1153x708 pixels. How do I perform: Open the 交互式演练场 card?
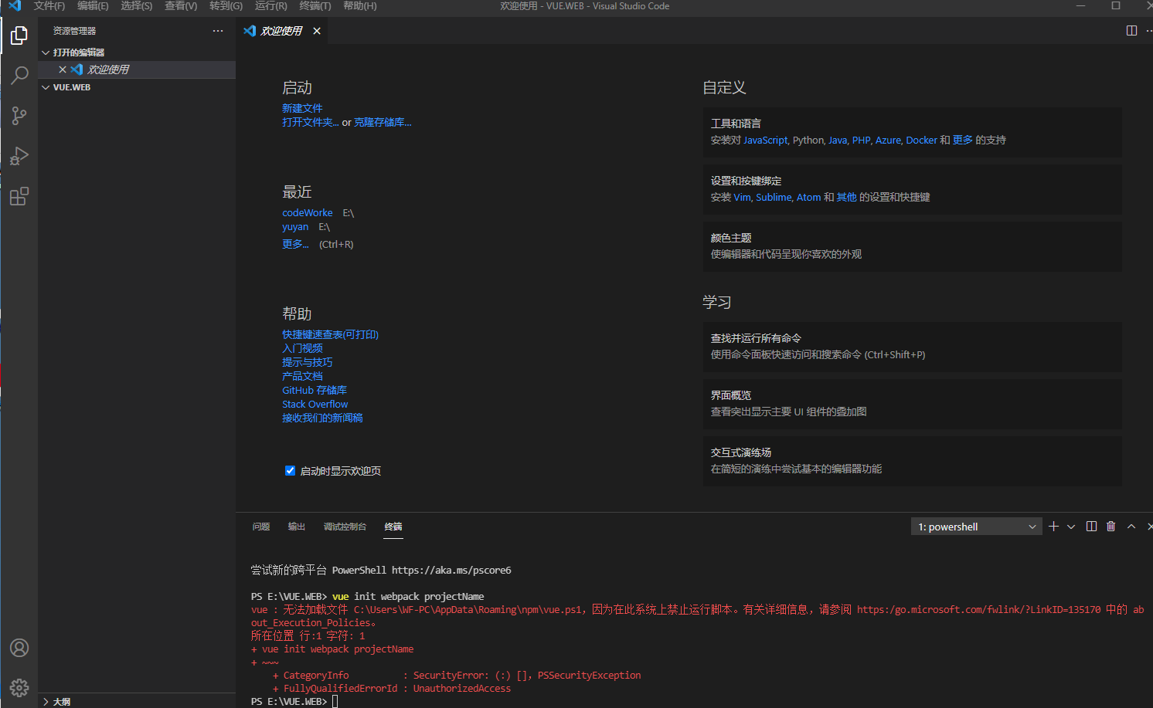click(912, 461)
